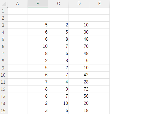Select column D header
This screenshot has height=114, width=159.
(79, 4)
